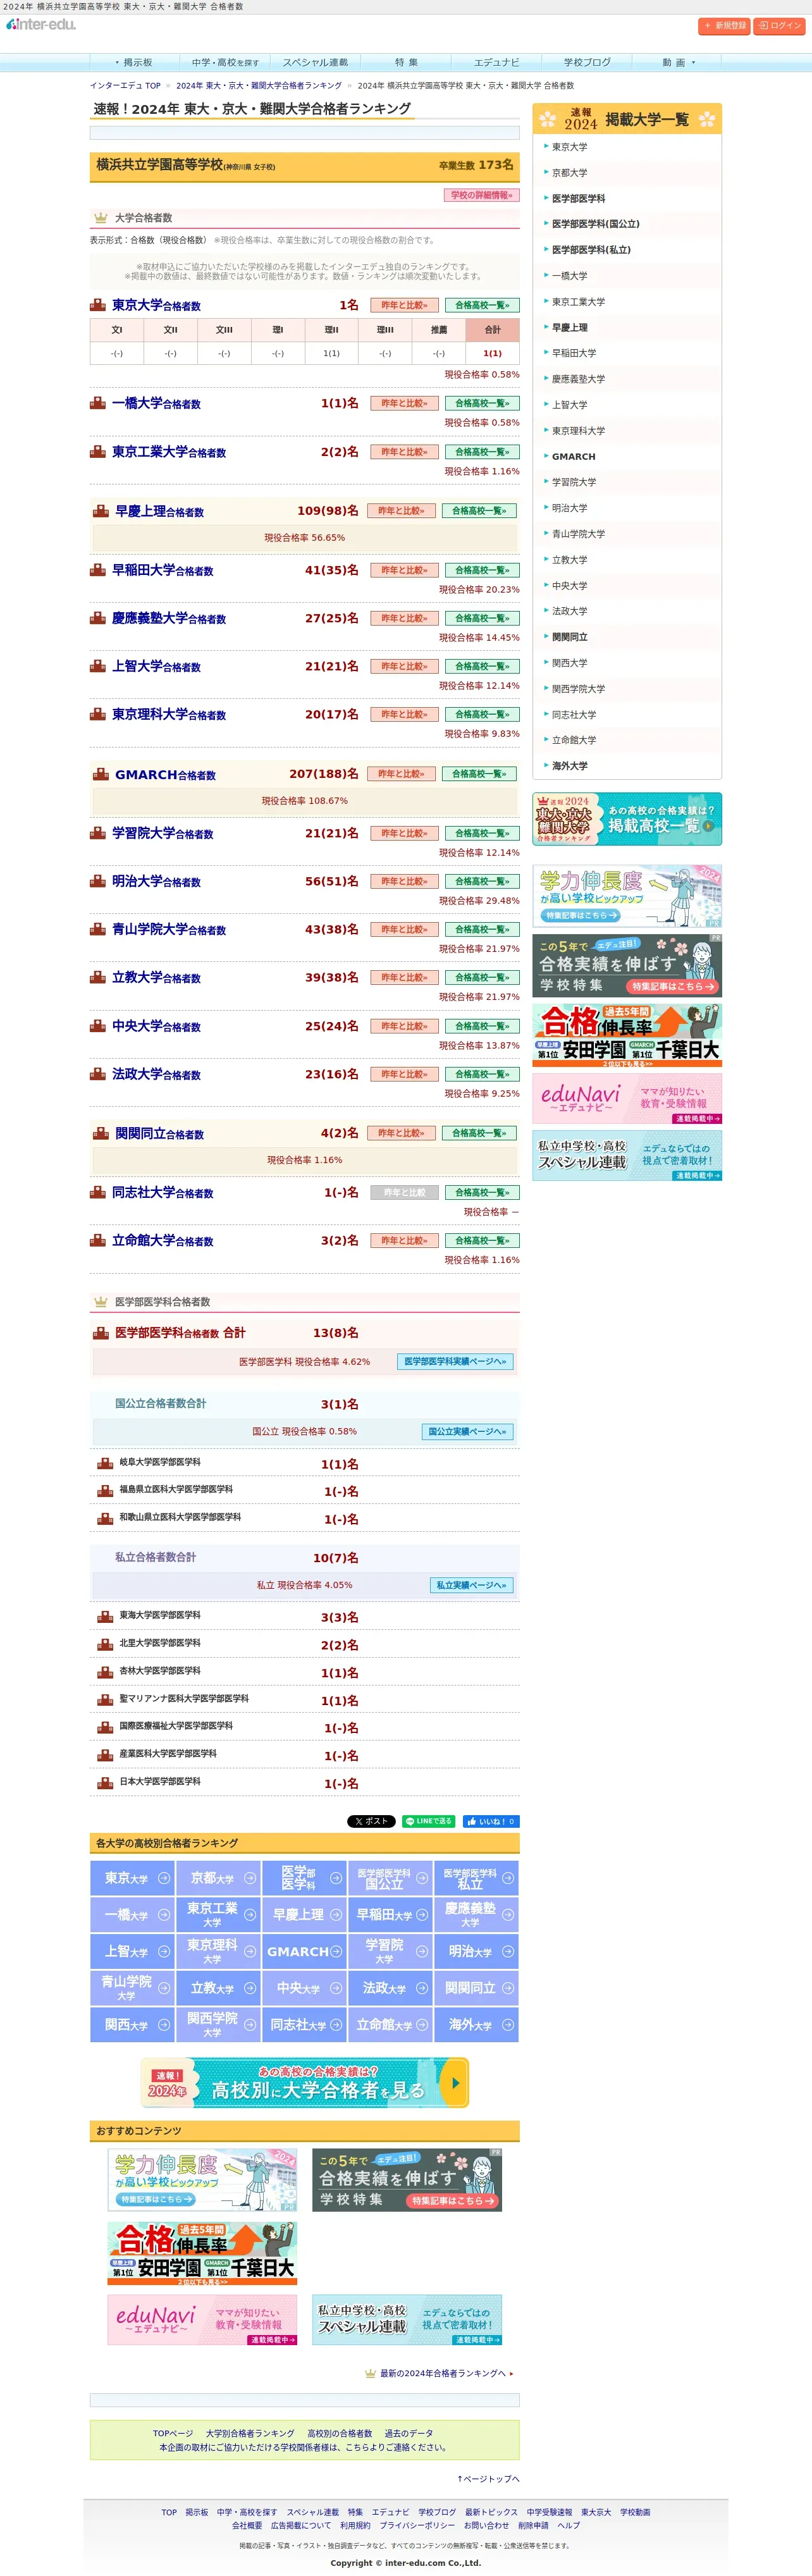Click 高校別に大学合格者を見る banner
This screenshot has height=2576, width=812.
coord(305,2083)
